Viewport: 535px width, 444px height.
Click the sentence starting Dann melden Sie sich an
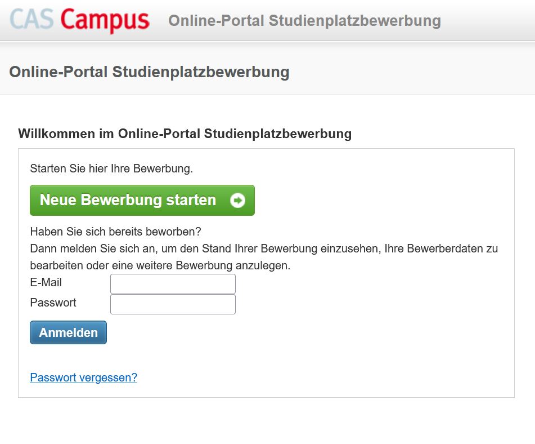coord(264,248)
